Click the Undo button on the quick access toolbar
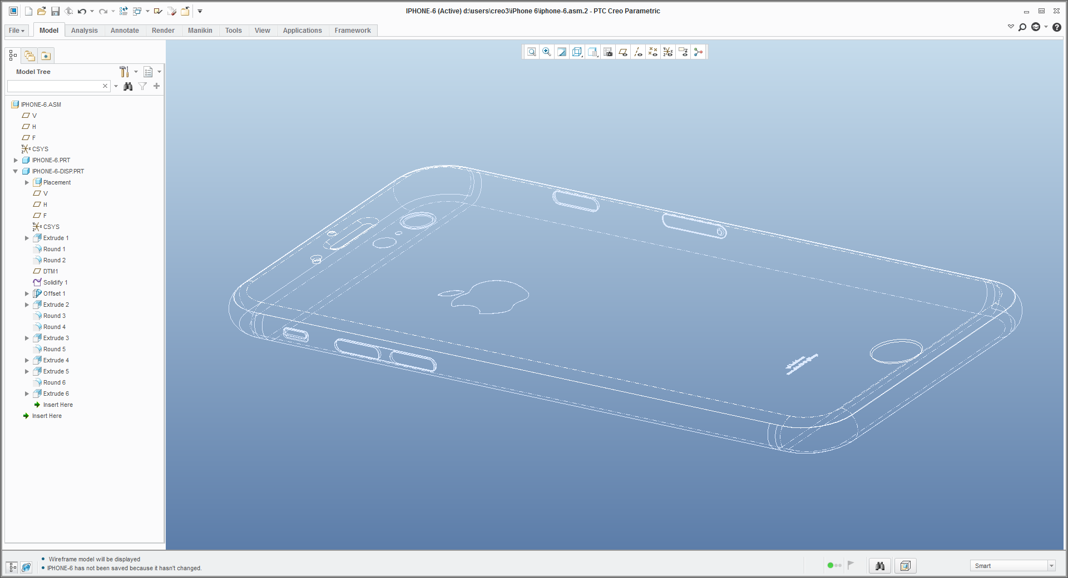 [x=81, y=11]
